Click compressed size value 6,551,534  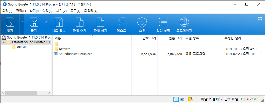pyautogui.click(x=148, y=54)
